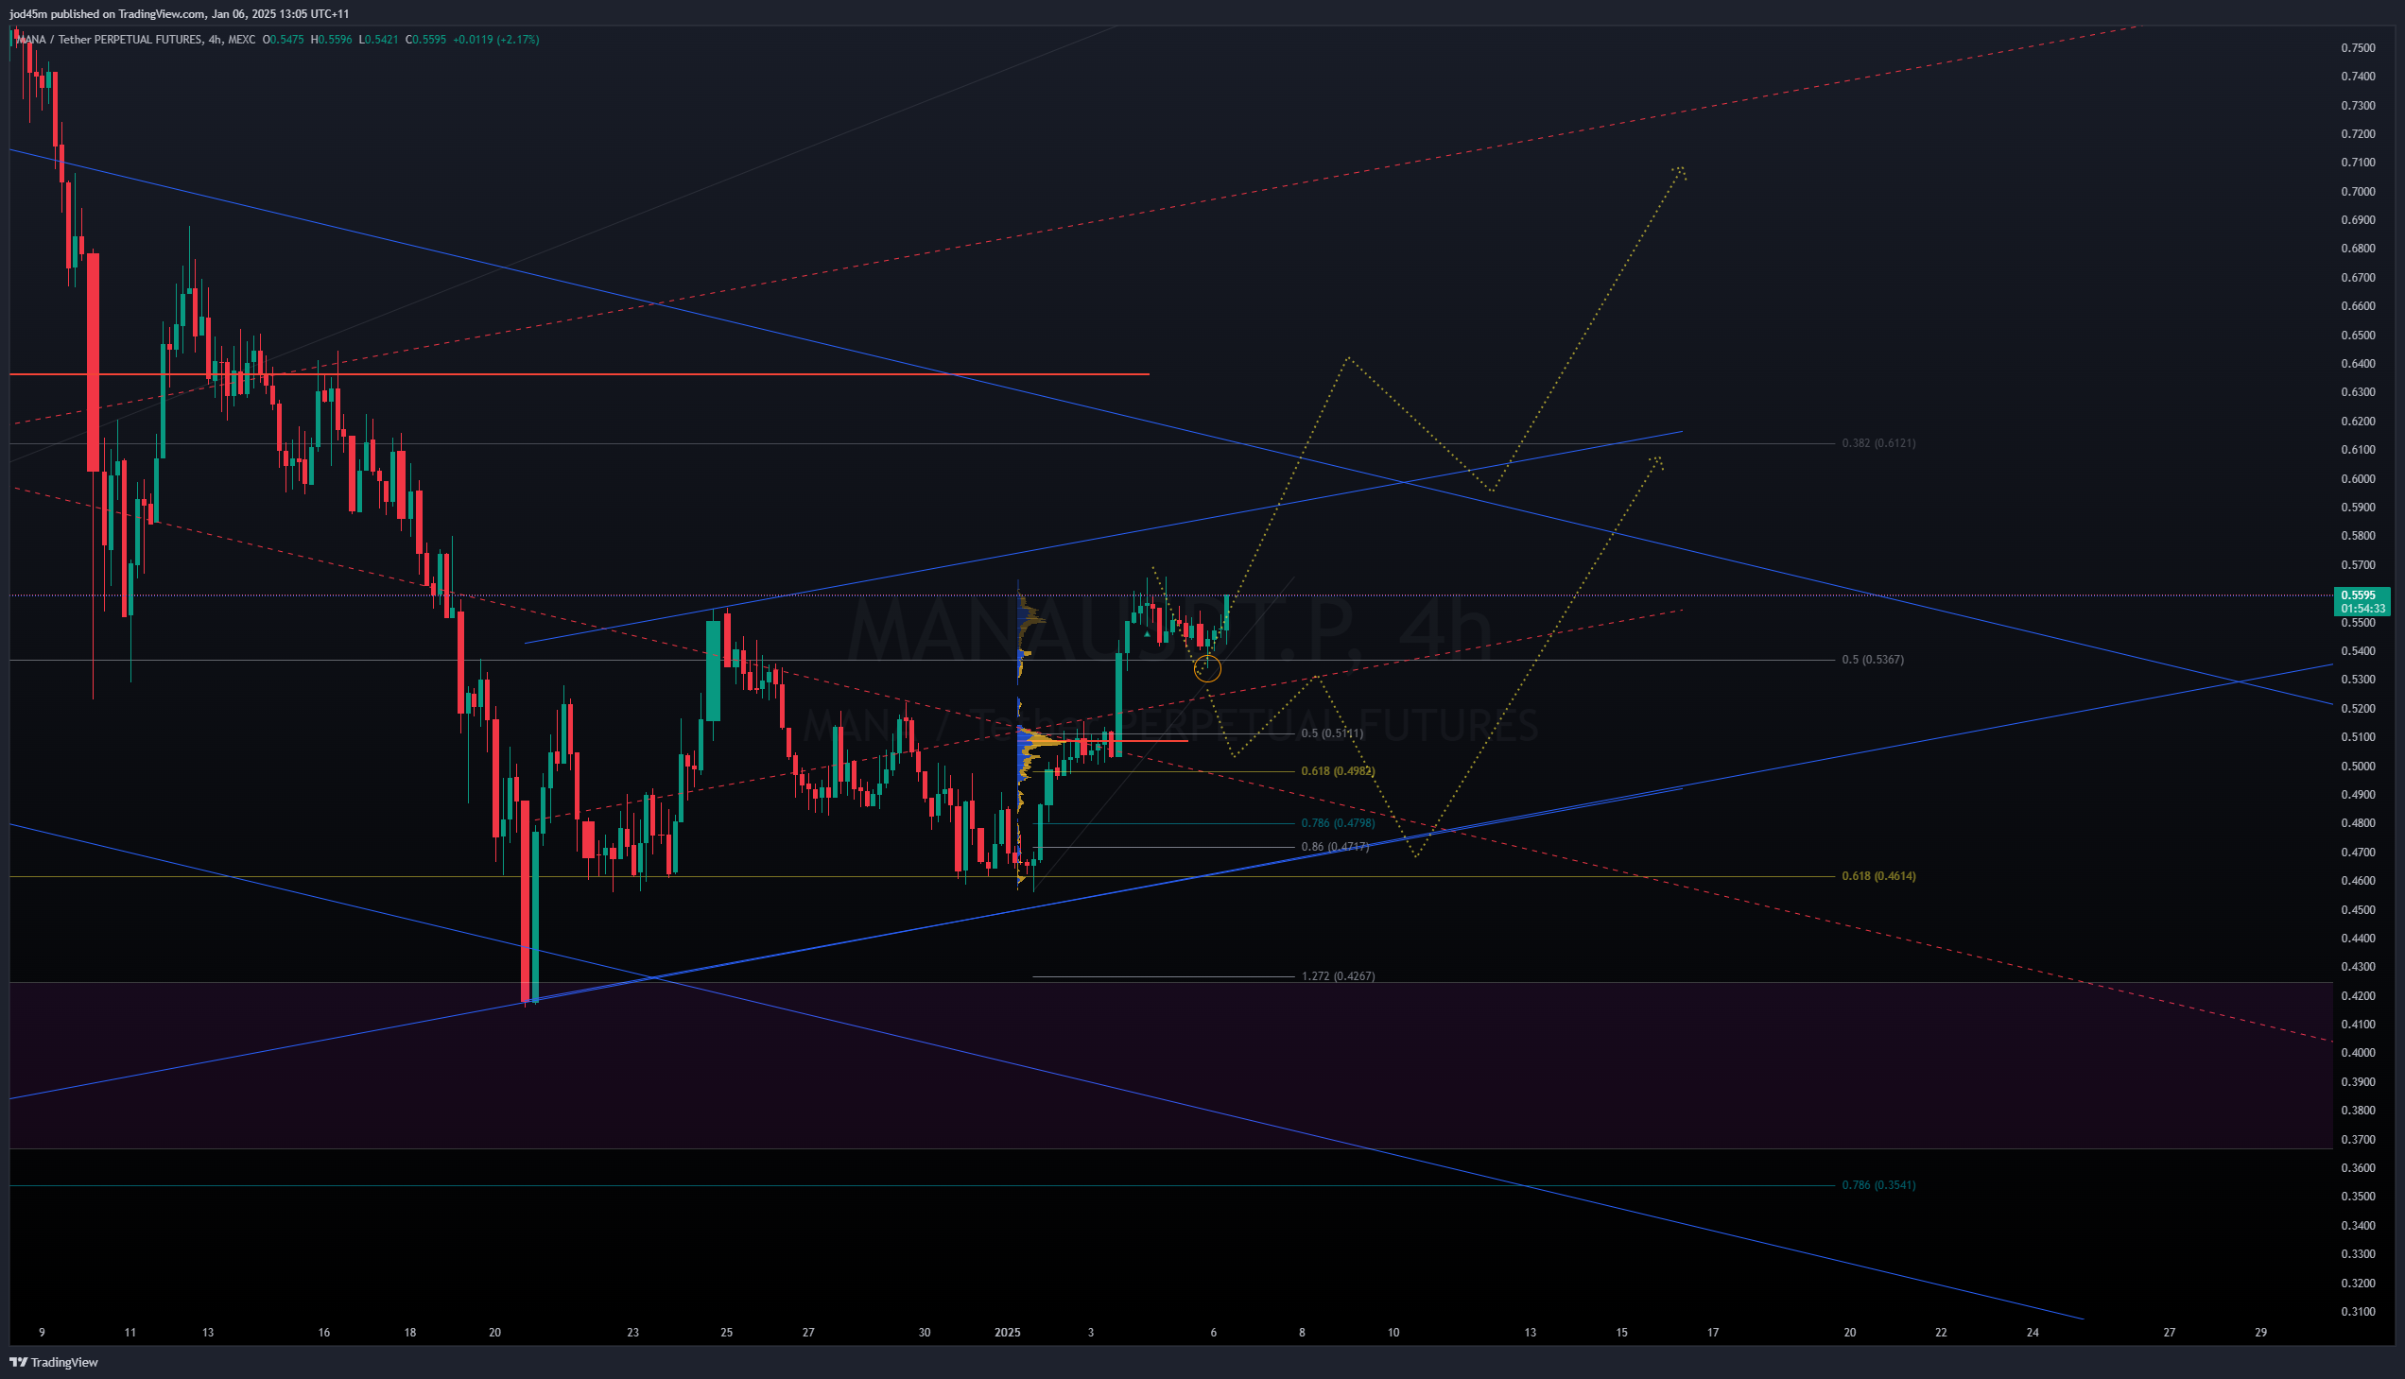Viewport: 2405px width, 1379px height.
Task: Click the 0.7000 price axis label
Action: (x=2358, y=191)
